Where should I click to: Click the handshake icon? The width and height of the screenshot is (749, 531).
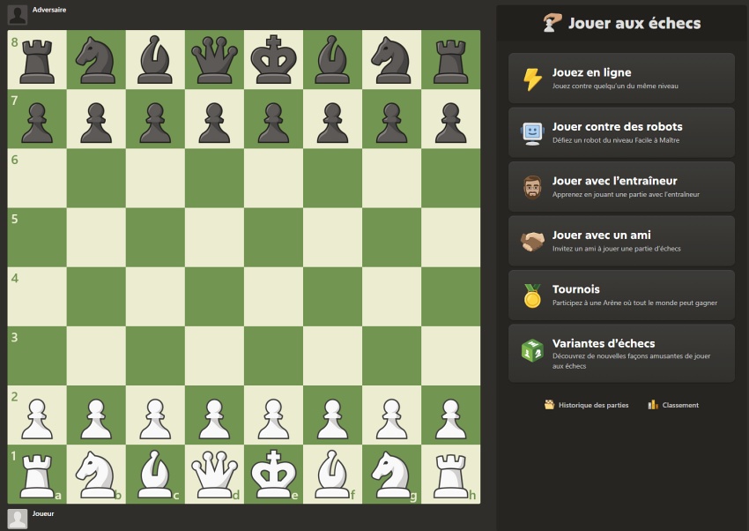(532, 242)
